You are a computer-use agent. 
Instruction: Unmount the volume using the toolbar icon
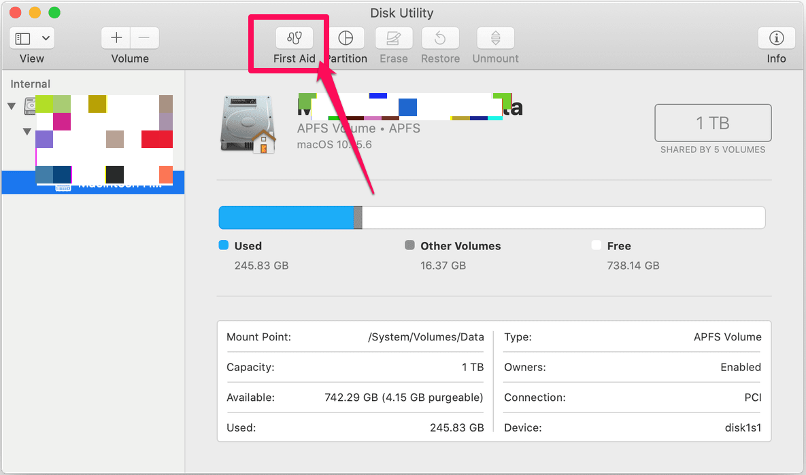[495, 38]
